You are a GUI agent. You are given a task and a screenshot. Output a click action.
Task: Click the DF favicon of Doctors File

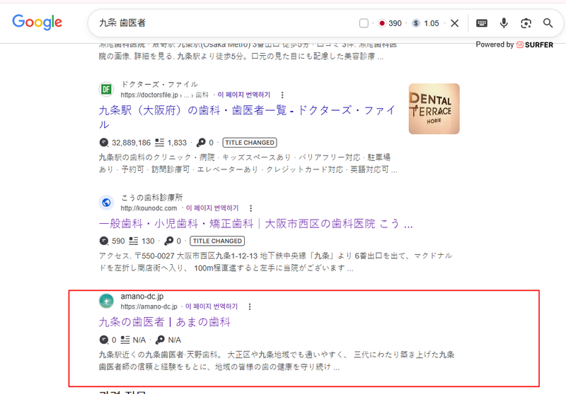[106, 89]
